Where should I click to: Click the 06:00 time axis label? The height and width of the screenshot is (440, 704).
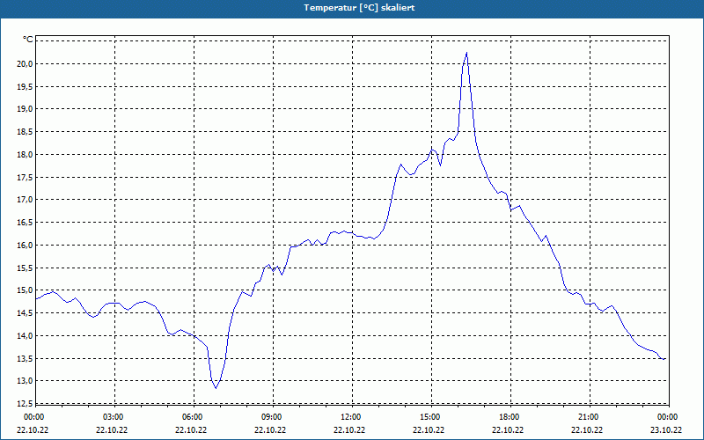click(192, 417)
